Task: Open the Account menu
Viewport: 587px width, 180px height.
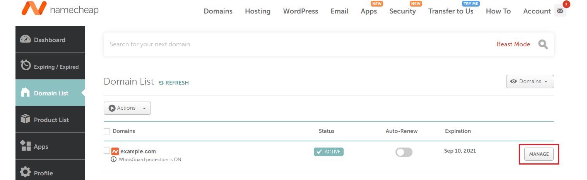Action: [x=537, y=11]
